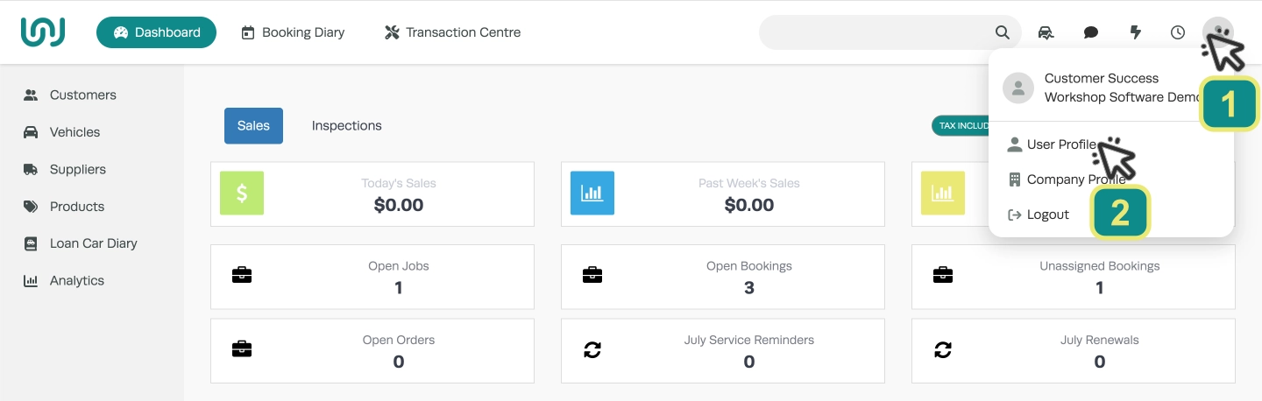Open the vehicle lookup car icon
1262x401 pixels.
tap(1046, 32)
